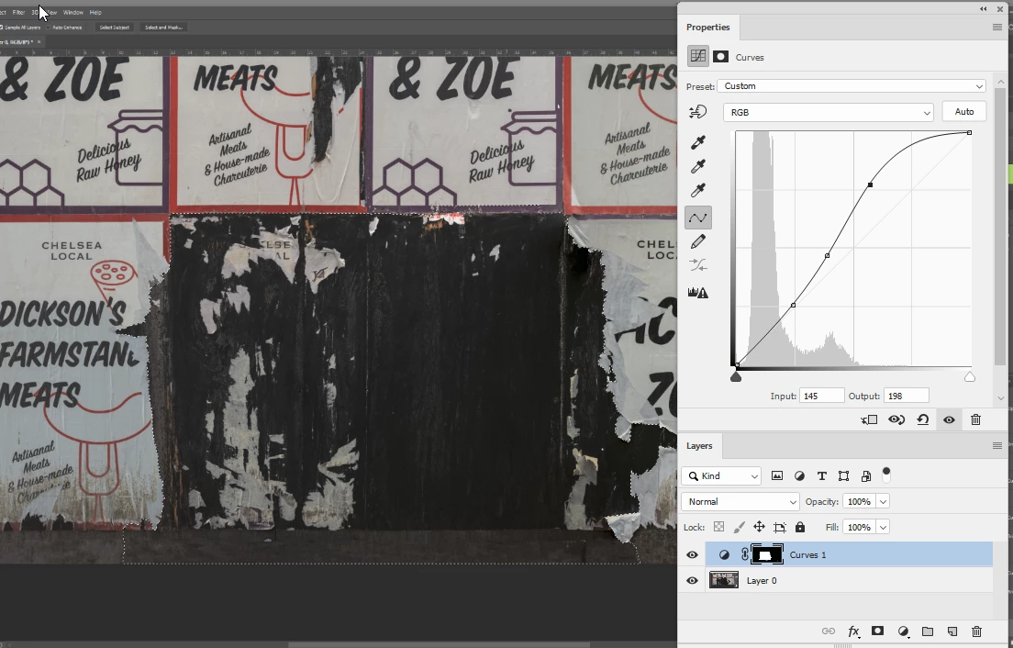The width and height of the screenshot is (1013, 648).
Task: Select the black point eyedropper
Action: pyautogui.click(x=697, y=143)
